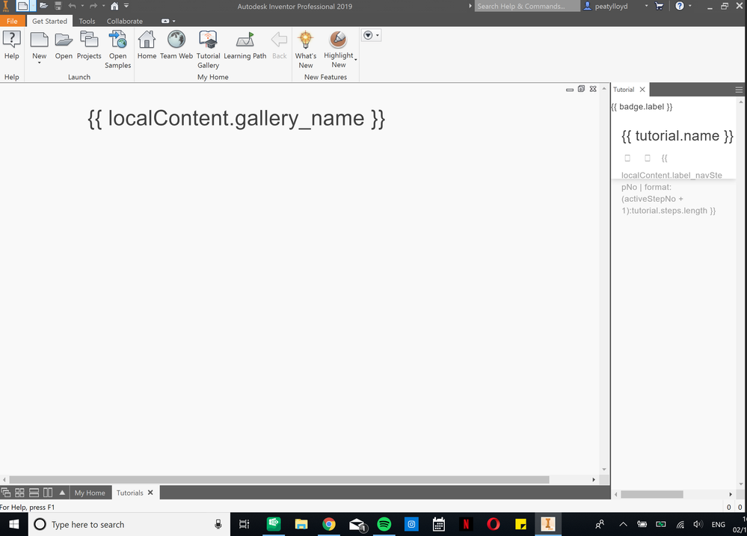Open Netflix from the taskbar
The height and width of the screenshot is (536, 747).
click(466, 525)
